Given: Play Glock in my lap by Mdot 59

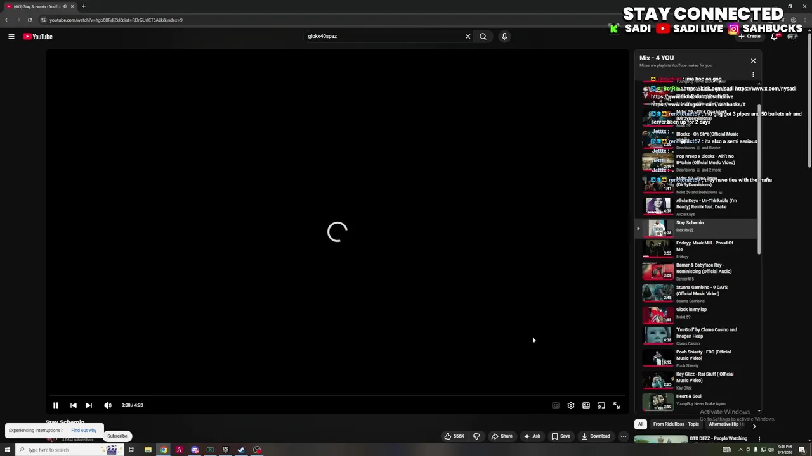Looking at the screenshot, I should (697, 315).
